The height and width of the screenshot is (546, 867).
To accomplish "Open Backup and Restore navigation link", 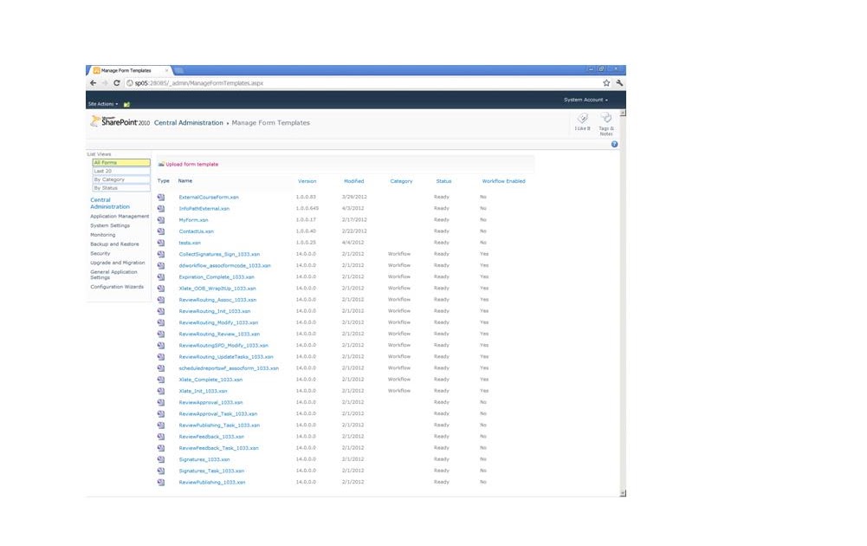I will click(x=114, y=244).
